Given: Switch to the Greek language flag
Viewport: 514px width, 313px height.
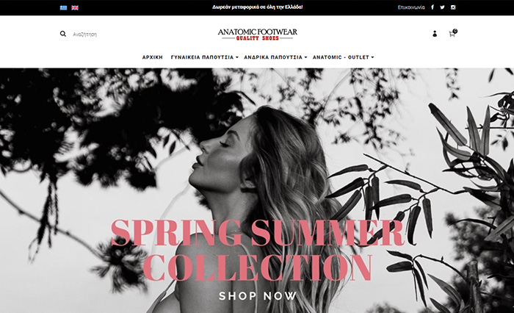Looking at the screenshot, I should coord(64,7).
